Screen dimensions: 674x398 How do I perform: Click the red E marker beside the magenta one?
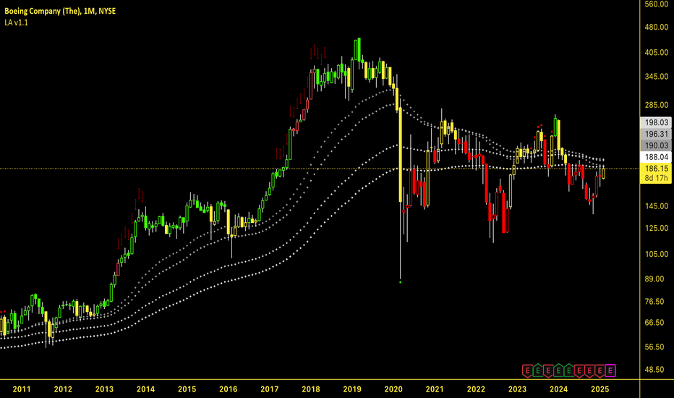click(600, 370)
